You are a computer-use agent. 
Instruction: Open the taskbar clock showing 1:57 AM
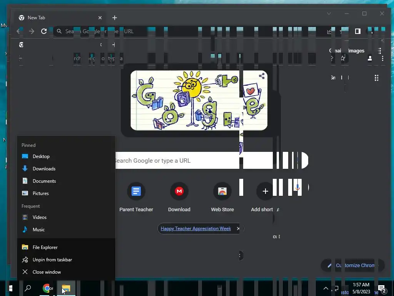361,288
